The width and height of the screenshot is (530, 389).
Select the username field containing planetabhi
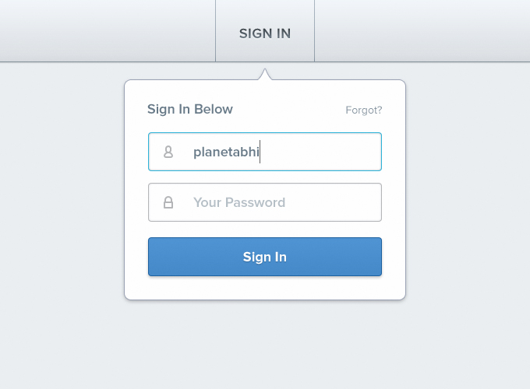coord(265,152)
